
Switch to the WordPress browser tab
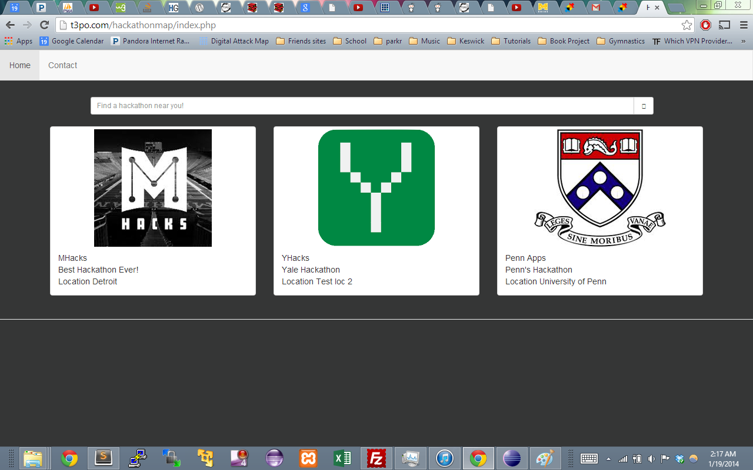(199, 8)
